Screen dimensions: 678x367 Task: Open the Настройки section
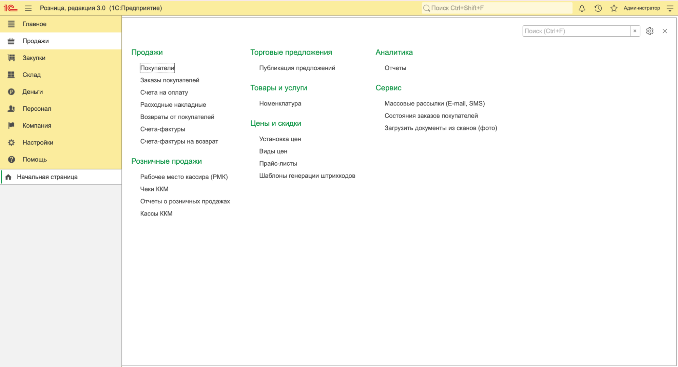tap(38, 143)
